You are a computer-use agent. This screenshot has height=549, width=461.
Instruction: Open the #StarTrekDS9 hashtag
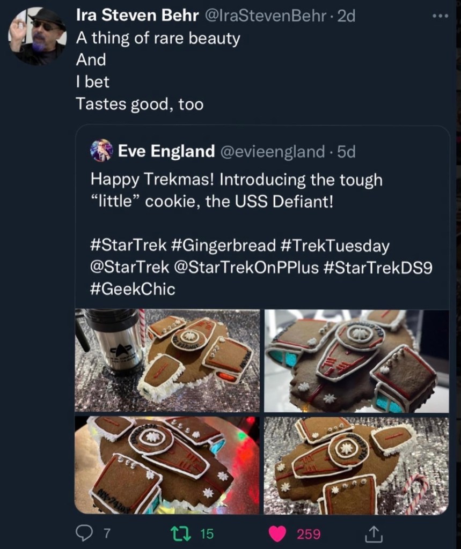[378, 267]
